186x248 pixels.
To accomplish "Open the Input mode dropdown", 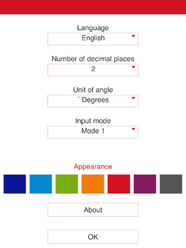I will 93,132.
